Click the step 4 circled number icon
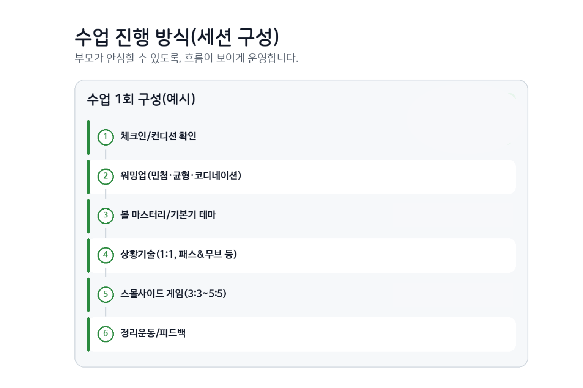This screenshot has width=583, height=388. click(x=106, y=255)
